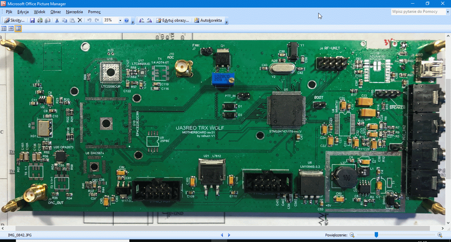Click the blue Help question mark icon
Screen dimensions: 451x242
[126, 20]
